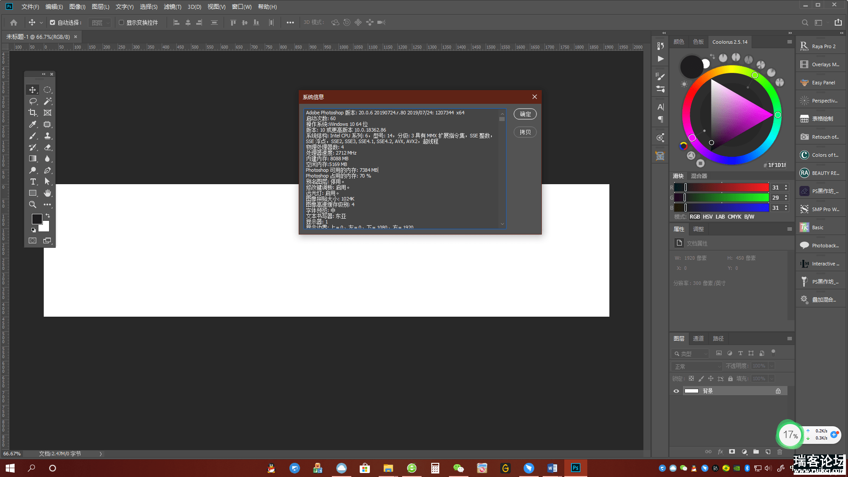Image resolution: width=848 pixels, height=477 pixels.
Task: Toggle the pixel layer filter icon
Action: point(719,353)
